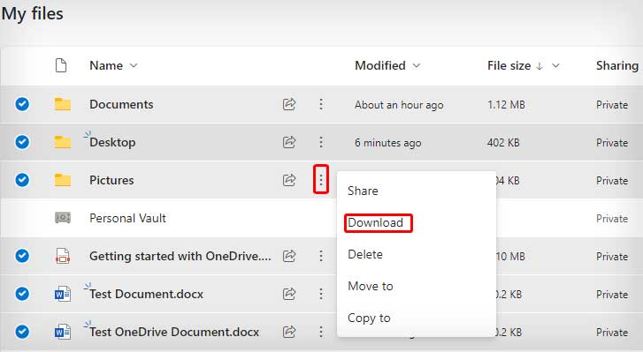This screenshot has width=643, height=352.
Task: Share Getting started with OneDrive via share icon
Action: coord(289,256)
